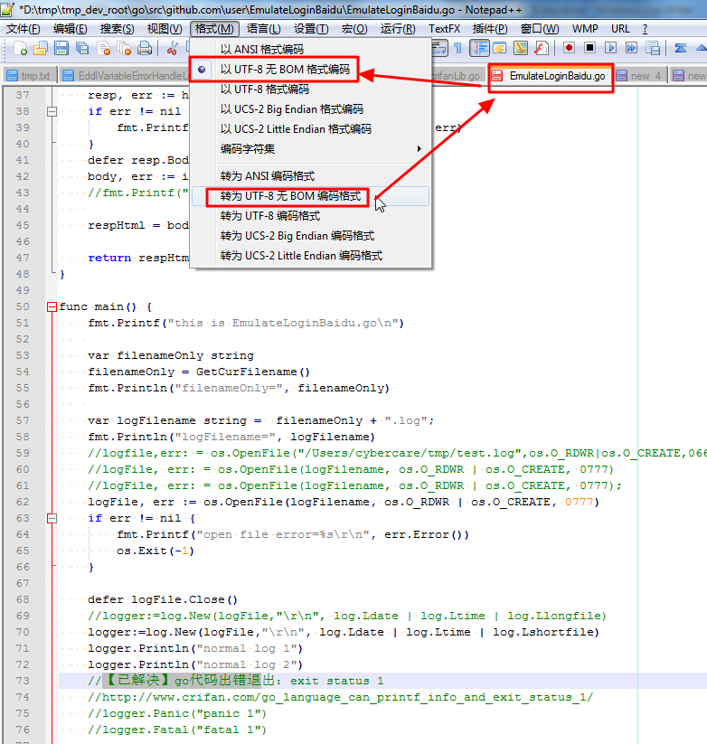The width and height of the screenshot is (707, 744).
Task: Open the 设置(T) menu
Action: click(x=311, y=29)
